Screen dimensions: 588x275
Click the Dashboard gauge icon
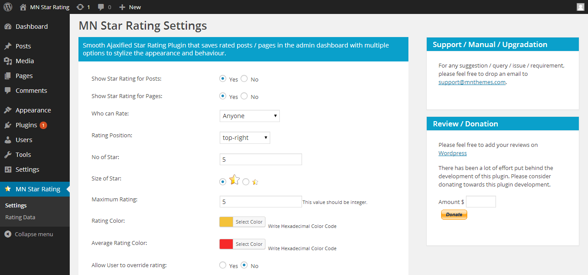pyautogui.click(x=8, y=27)
